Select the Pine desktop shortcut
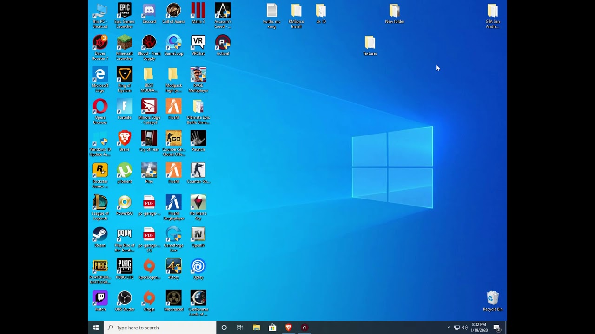 (149, 173)
